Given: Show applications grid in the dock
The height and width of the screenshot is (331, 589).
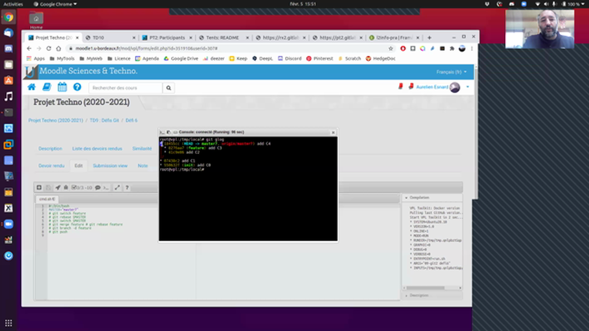Looking at the screenshot, I should 8,323.
